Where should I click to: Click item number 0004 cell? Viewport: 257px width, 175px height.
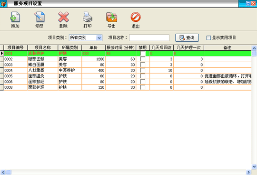(16, 70)
